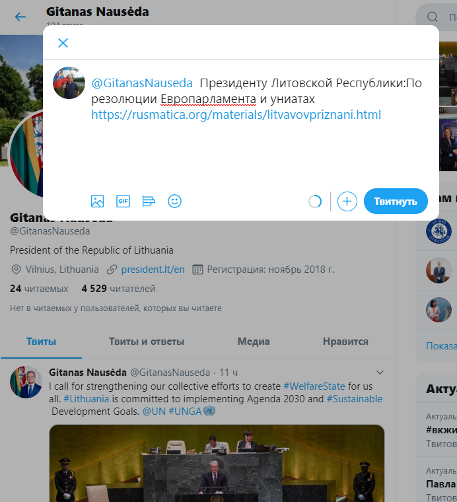
Task: Add a poll to the tweet
Action: click(149, 201)
